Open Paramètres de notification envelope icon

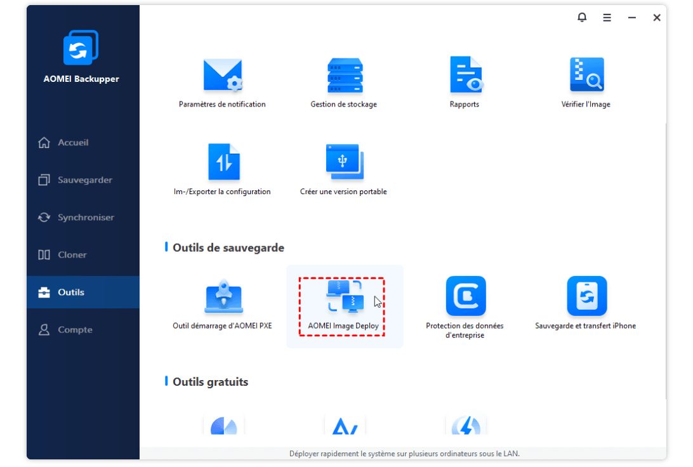(223, 75)
